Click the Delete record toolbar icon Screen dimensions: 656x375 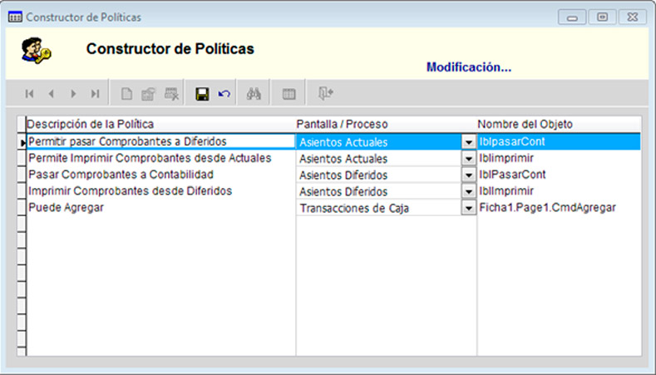[170, 94]
